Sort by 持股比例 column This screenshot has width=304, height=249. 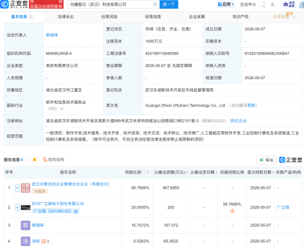point(148,172)
